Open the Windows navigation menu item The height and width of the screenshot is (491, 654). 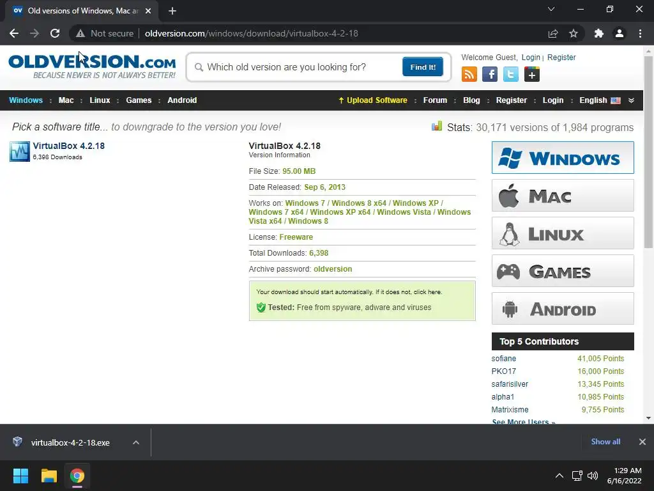[x=26, y=100]
